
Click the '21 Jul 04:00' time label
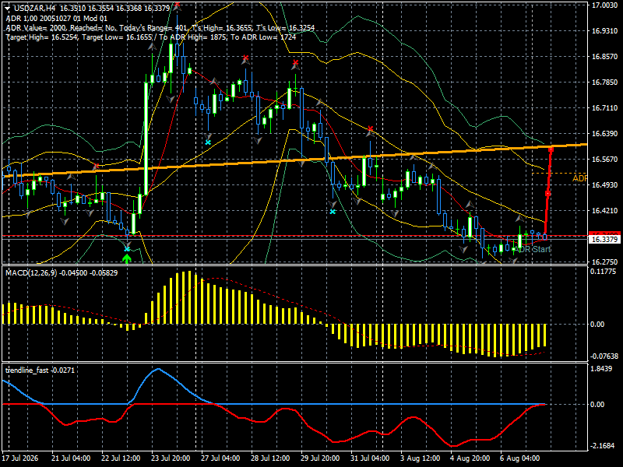[x=71, y=458]
